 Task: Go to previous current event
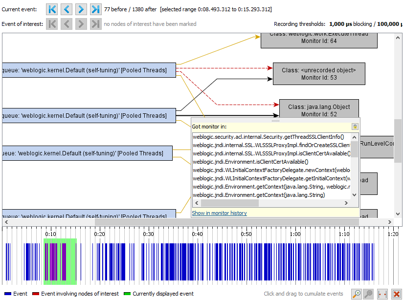coord(67,9)
